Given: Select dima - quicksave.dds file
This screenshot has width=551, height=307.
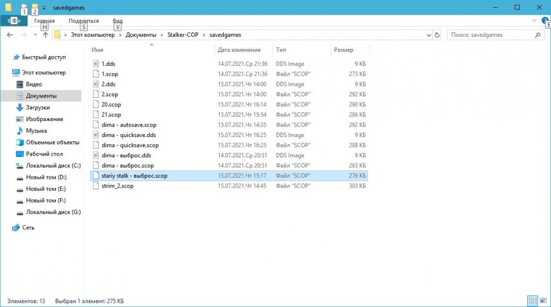Looking at the screenshot, I should click(x=128, y=135).
